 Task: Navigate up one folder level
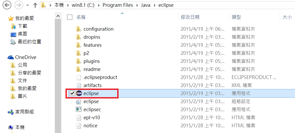tap(35, 5)
